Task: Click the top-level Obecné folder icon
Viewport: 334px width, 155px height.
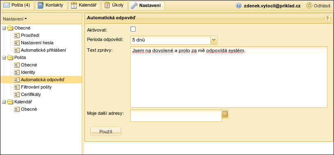Action: 10,28
